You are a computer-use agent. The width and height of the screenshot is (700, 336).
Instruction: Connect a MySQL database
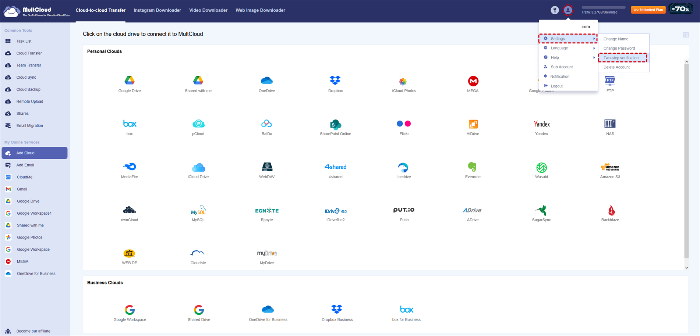[198, 210]
